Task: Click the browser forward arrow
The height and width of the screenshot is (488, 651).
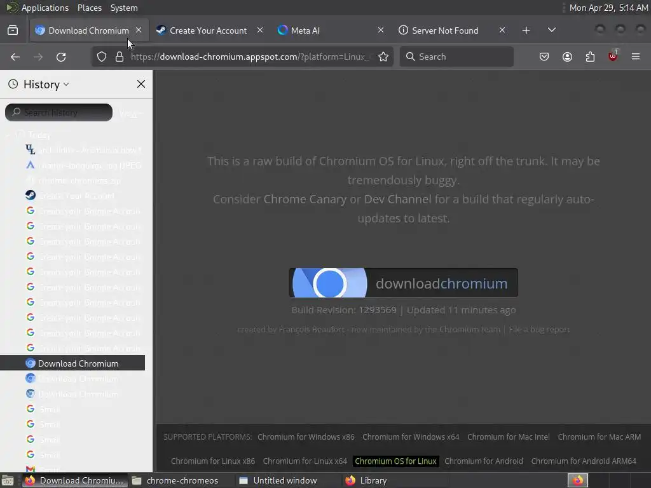Action: click(38, 57)
